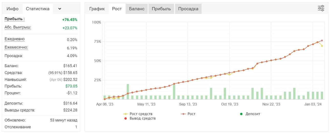Open the chart settings sliders icon
This screenshot has height=133, width=330.
point(321,8)
